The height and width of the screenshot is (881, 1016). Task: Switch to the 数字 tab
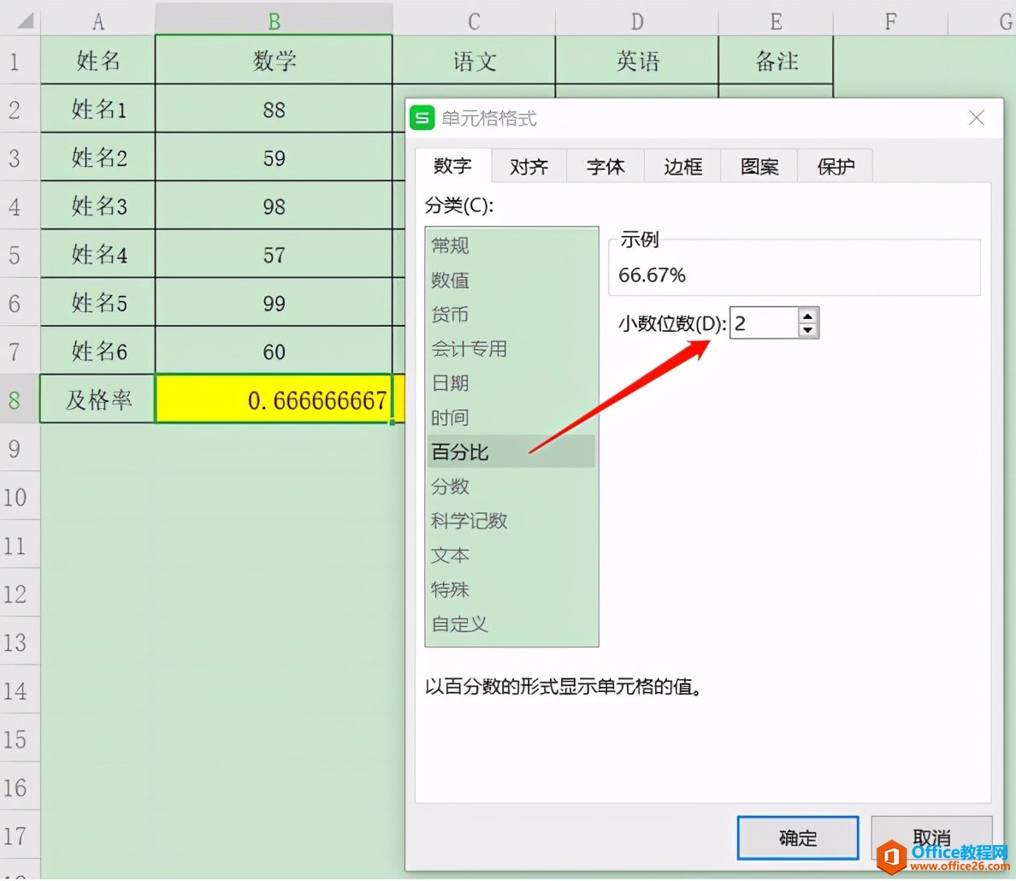[x=453, y=166]
